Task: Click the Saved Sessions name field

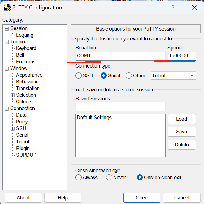Action: [x=120, y=107]
